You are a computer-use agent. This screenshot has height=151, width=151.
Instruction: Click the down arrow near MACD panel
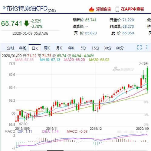click(147, 132)
